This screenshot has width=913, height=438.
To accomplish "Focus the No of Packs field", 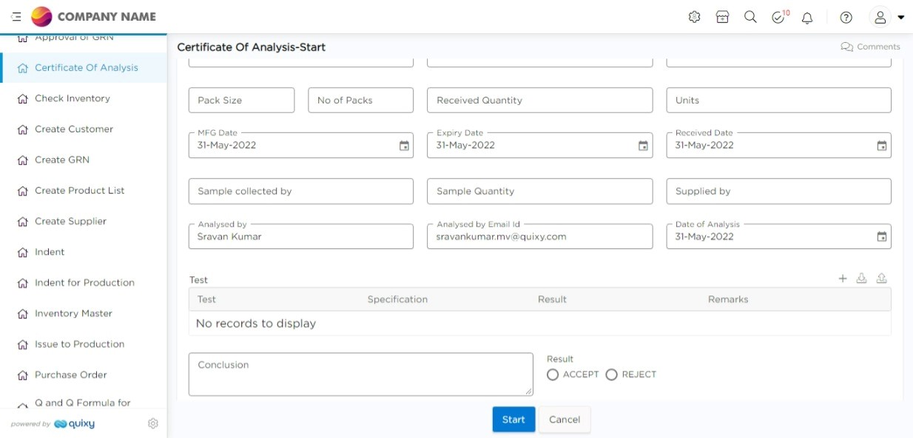I will point(360,100).
